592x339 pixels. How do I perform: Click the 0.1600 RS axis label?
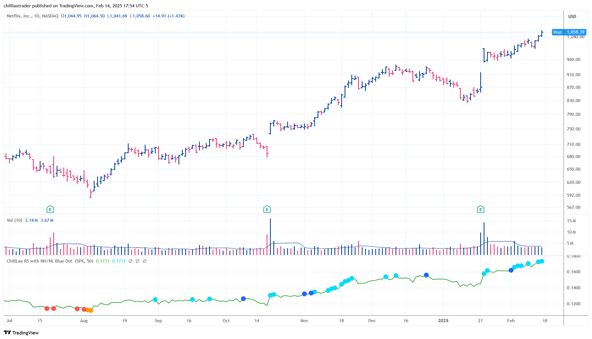pyautogui.click(x=574, y=272)
